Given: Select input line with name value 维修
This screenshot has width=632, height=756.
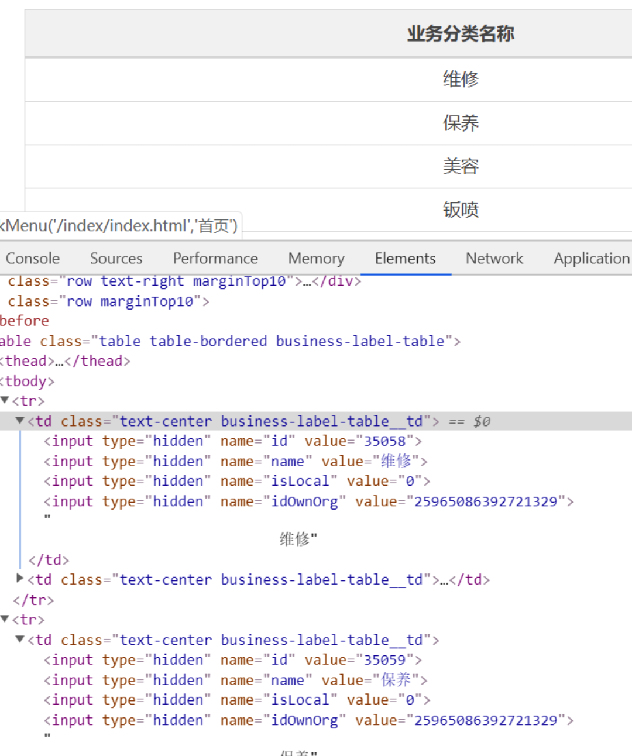Looking at the screenshot, I should click(x=235, y=461).
